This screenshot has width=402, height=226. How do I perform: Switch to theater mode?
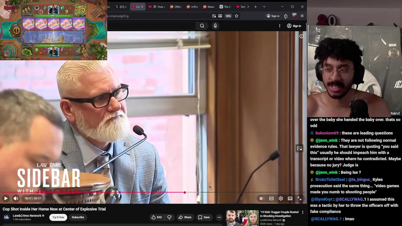click(x=290, y=198)
